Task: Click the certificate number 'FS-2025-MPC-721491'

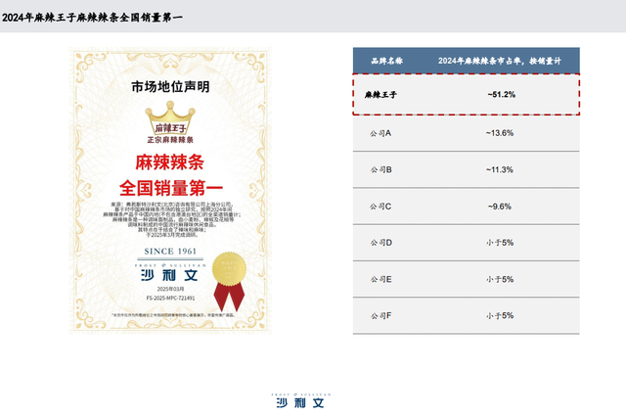Action: coord(170,299)
